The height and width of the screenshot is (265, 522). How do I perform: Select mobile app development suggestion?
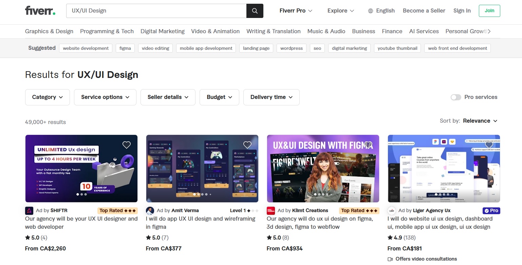[x=206, y=48]
